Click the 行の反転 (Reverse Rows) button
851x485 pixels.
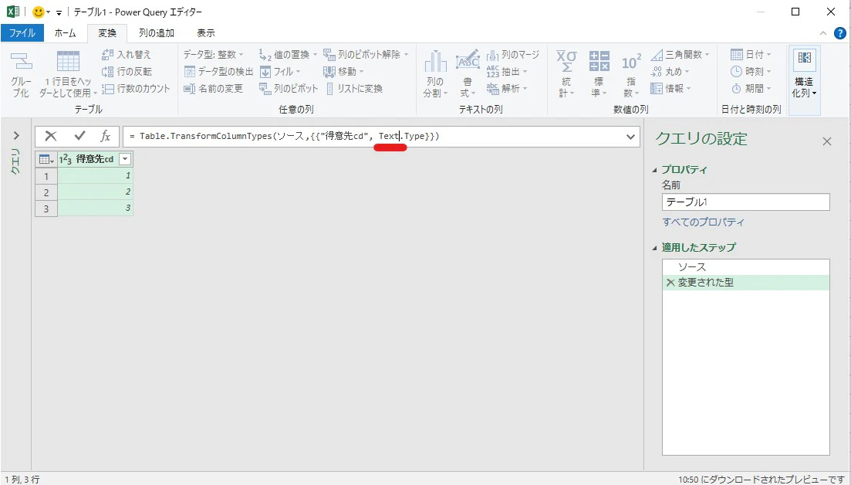pyautogui.click(x=127, y=71)
